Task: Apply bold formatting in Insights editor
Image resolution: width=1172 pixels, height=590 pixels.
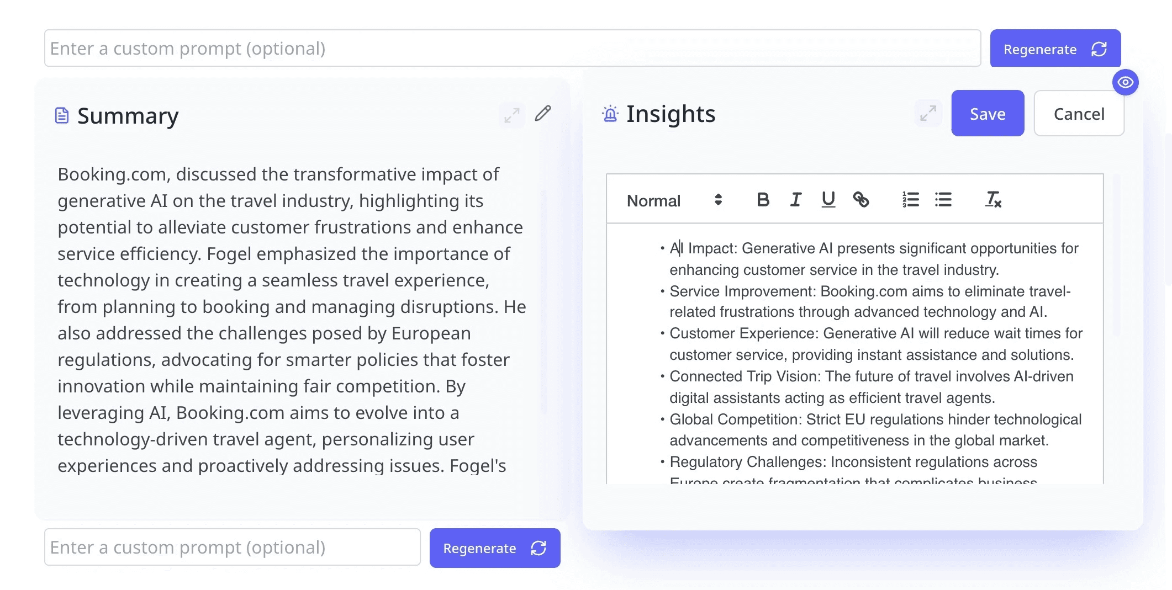Action: click(x=763, y=200)
